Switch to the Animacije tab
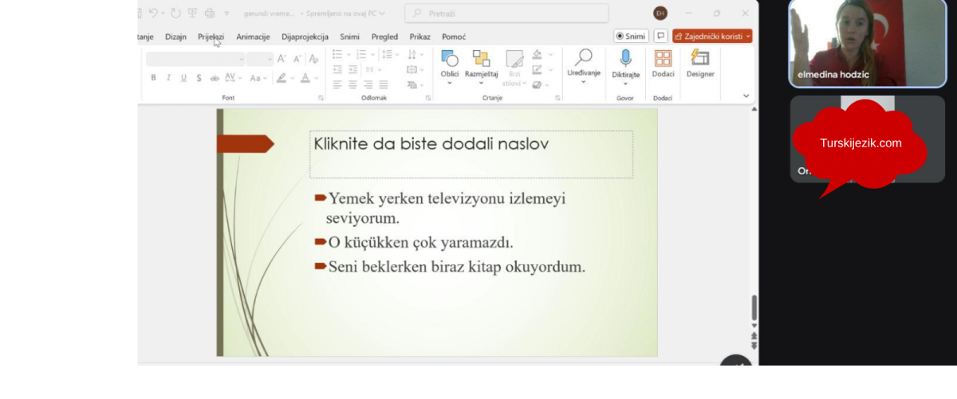 (253, 37)
